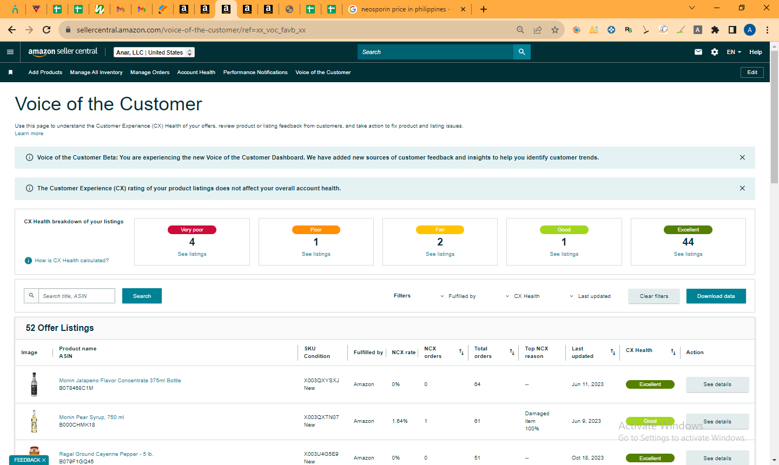Open a new browser tab
Image resolution: width=779 pixels, height=465 pixels.
(x=484, y=9)
